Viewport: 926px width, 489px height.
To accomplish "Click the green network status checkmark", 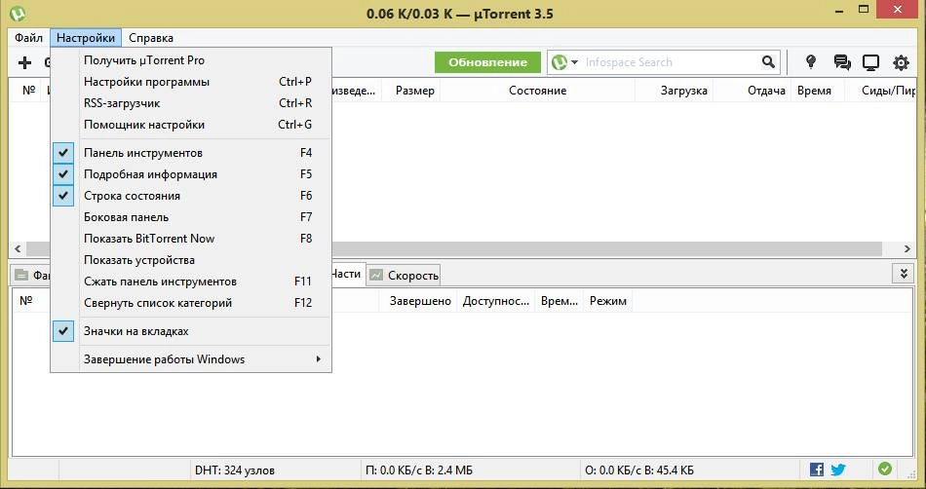I will point(885,469).
